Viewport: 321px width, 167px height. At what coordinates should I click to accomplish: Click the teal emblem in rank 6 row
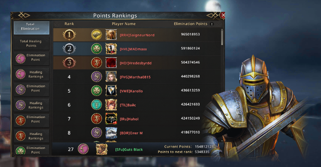click(96, 105)
